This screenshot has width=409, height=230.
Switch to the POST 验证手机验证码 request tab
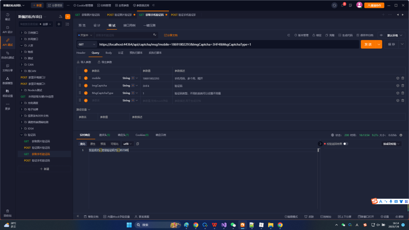(x=183, y=15)
